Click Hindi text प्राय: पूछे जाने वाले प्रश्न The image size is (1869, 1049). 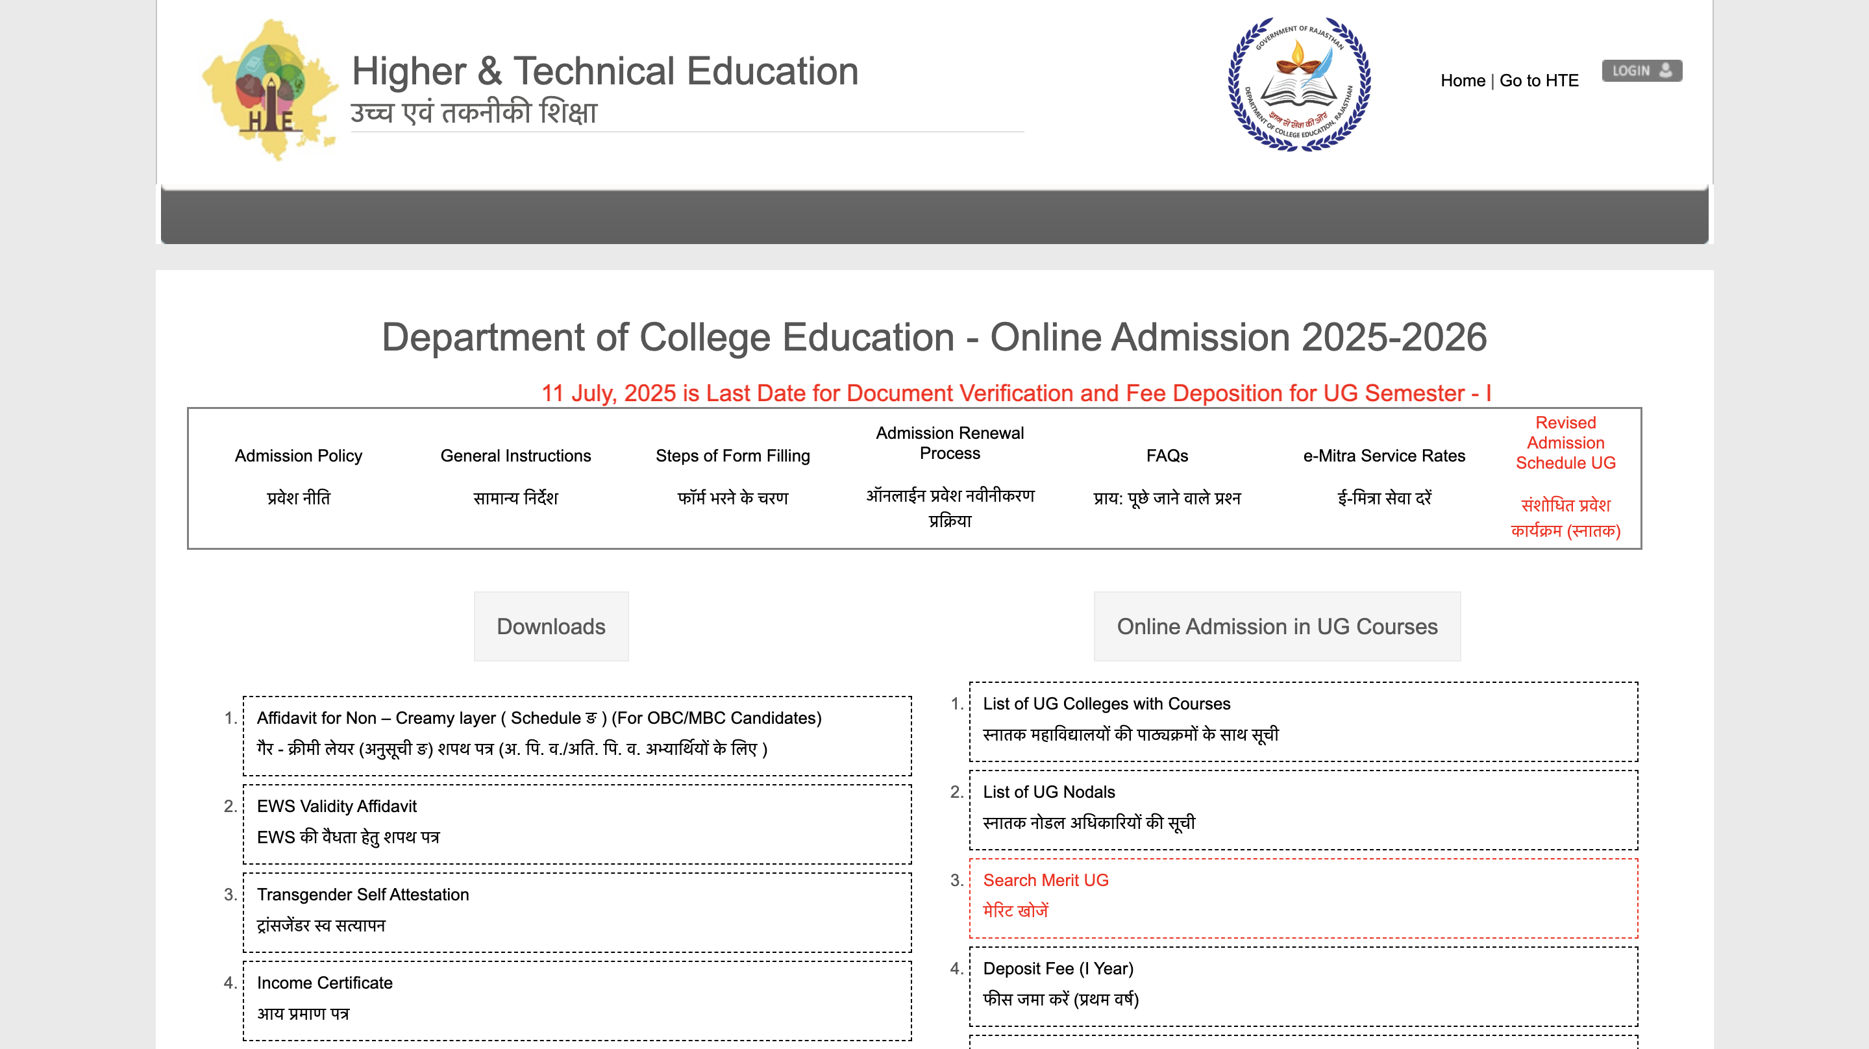point(1167,498)
